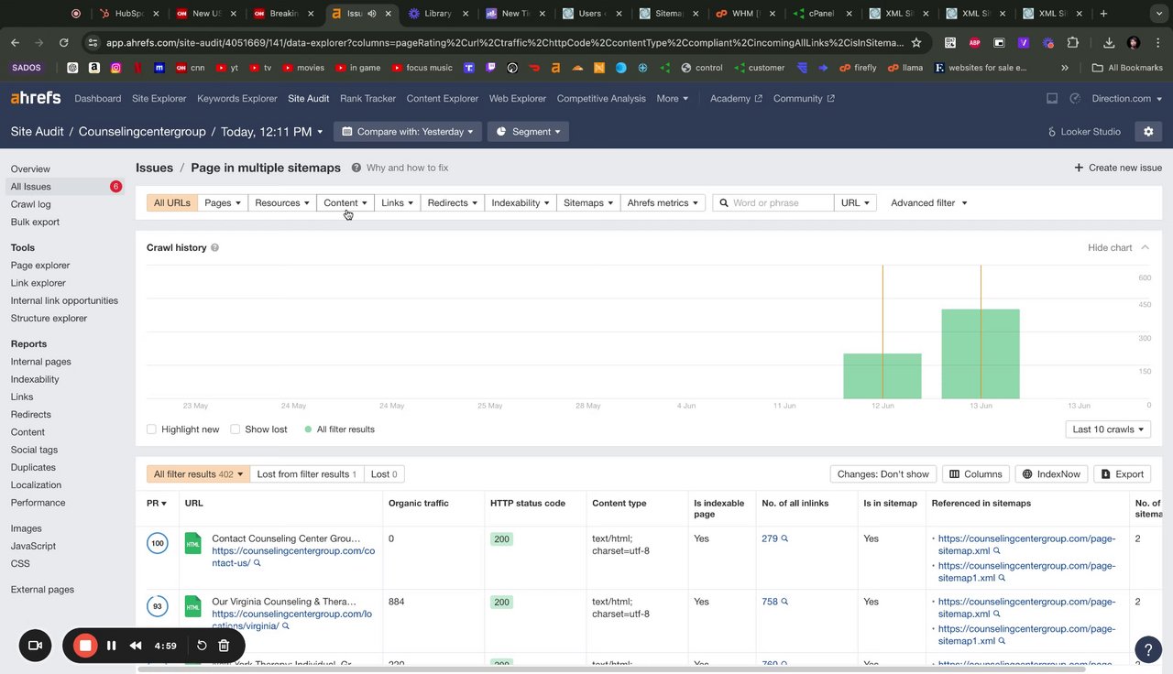Click the stop recording button
1173x674 pixels.
pos(85,646)
